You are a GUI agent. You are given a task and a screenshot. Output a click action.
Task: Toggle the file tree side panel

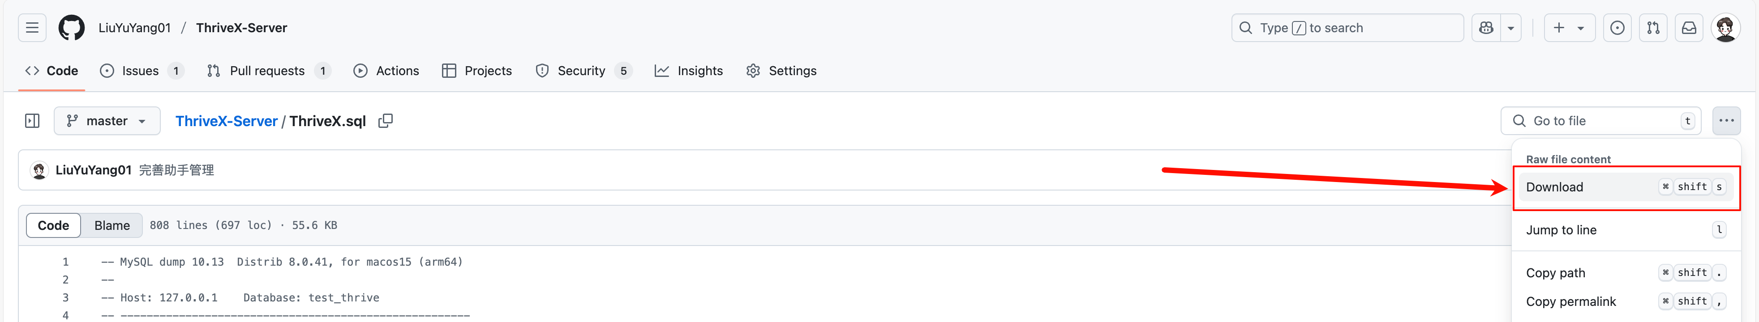32,121
